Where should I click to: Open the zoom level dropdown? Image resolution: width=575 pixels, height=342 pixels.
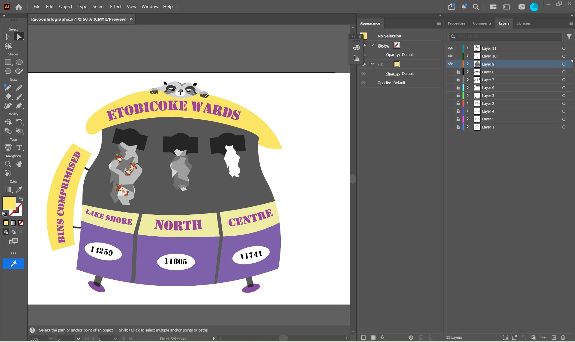[x=51, y=339]
